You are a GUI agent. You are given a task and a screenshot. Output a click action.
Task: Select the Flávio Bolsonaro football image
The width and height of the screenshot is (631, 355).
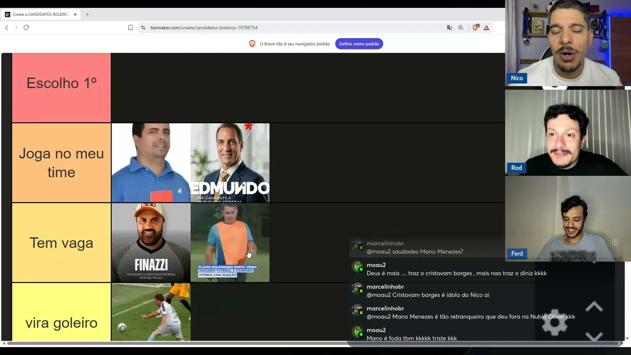[x=230, y=243]
